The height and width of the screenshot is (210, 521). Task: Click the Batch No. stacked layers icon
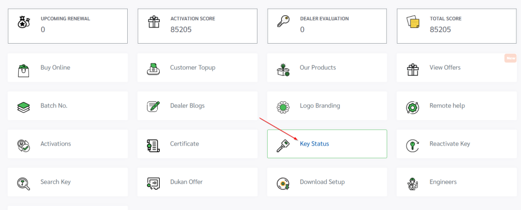pos(23,106)
